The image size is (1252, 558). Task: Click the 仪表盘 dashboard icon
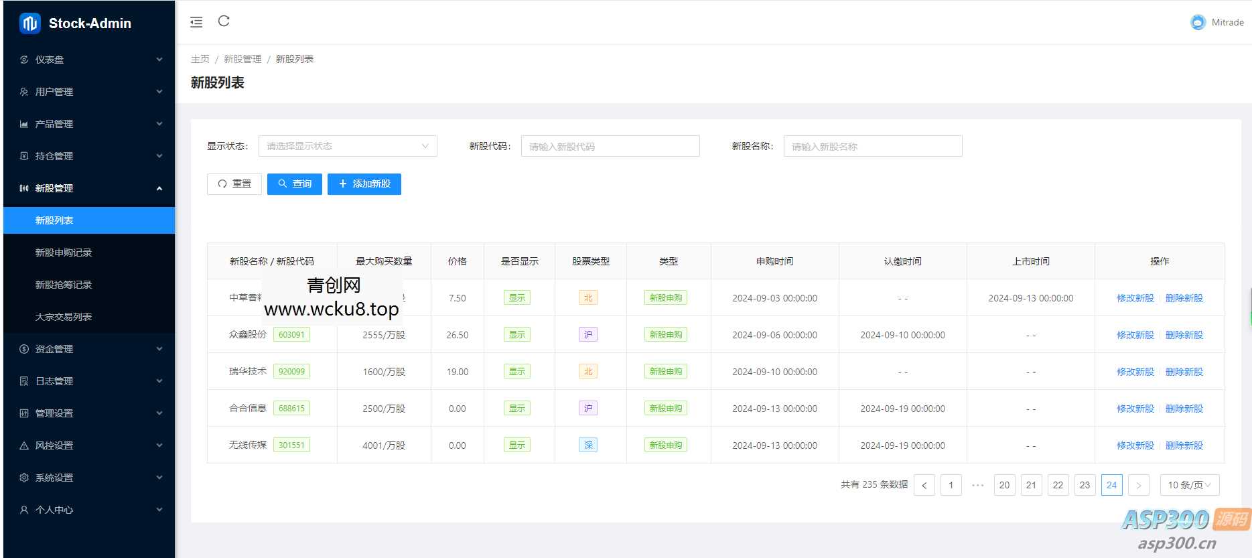click(24, 60)
